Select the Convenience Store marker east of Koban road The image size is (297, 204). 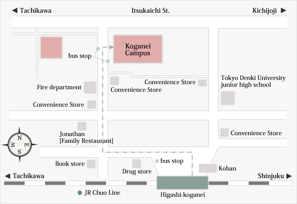tap(224, 133)
